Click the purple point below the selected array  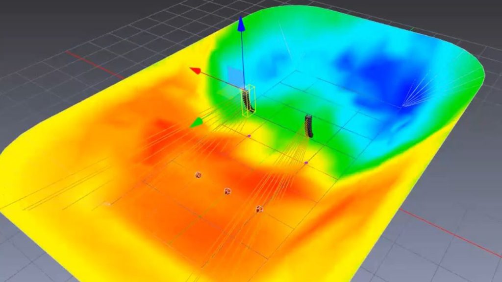[249, 136]
